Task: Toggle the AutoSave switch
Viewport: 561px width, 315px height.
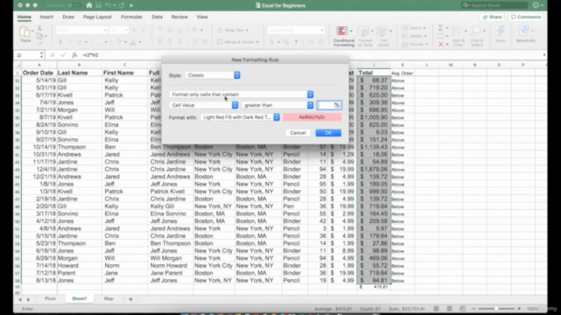Action: [75, 5]
